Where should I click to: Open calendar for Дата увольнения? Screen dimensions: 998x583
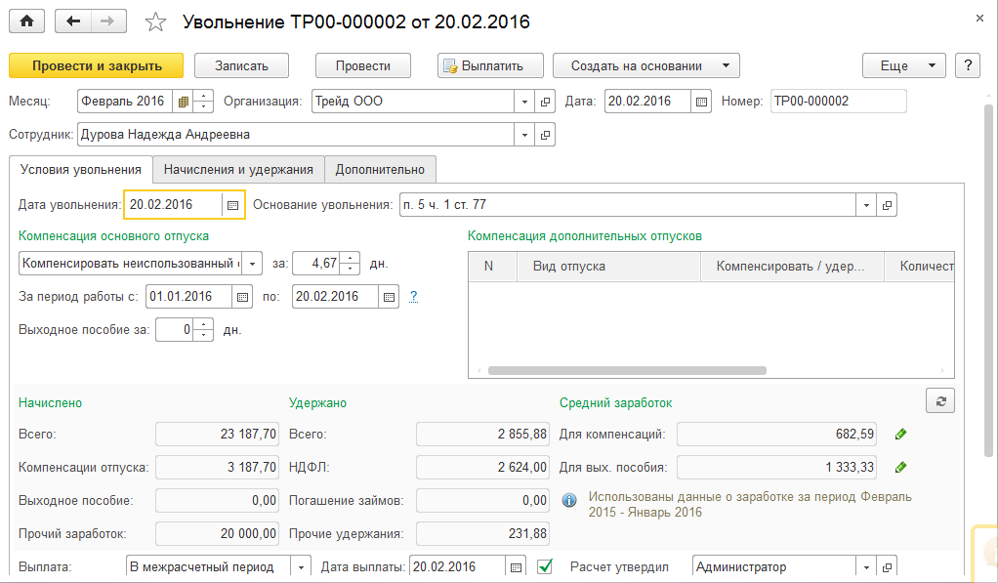pyautogui.click(x=233, y=205)
